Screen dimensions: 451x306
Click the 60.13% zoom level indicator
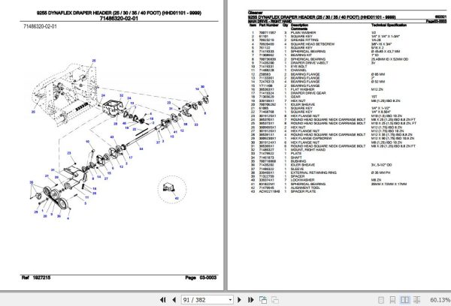tap(440, 300)
